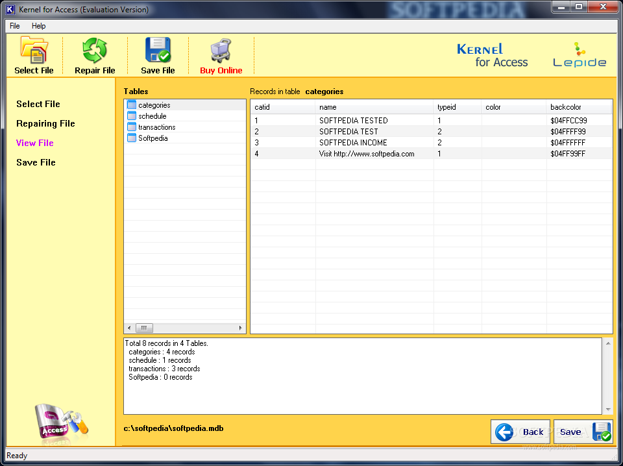Image resolution: width=623 pixels, height=466 pixels.
Task: Click the Tables list right scroll arrow
Action: click(x=240, y=328)
